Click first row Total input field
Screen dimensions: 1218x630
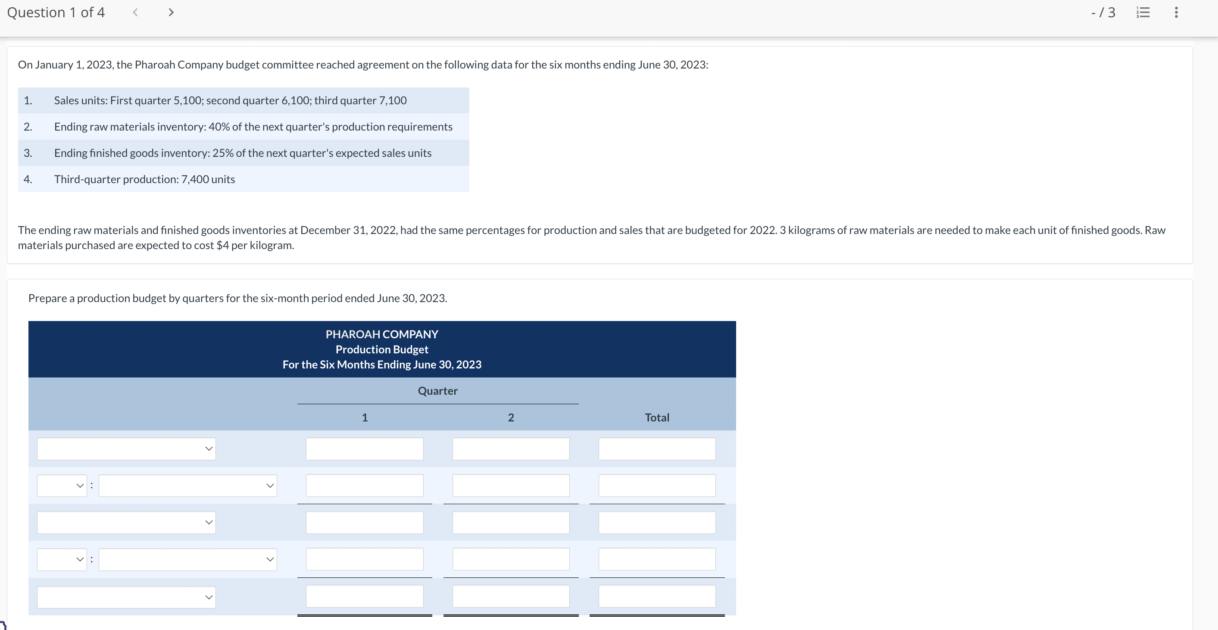[657, 449]
